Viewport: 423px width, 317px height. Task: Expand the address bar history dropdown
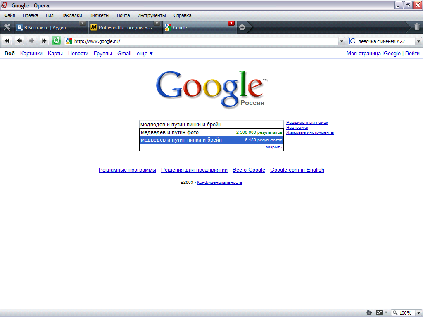pyautogui.click(x=342, y=41)
